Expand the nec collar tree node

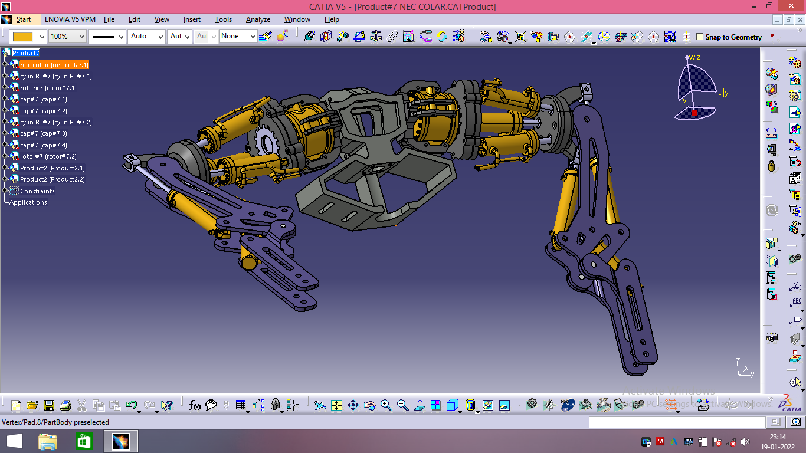tap(5, 64)
